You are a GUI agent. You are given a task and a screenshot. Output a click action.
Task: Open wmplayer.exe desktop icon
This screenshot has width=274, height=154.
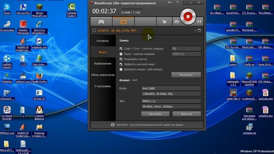click(x=39, y=44)
